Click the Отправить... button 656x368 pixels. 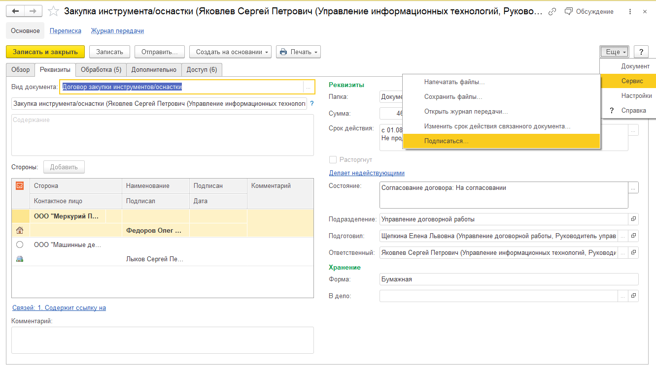tap(160, 52)
